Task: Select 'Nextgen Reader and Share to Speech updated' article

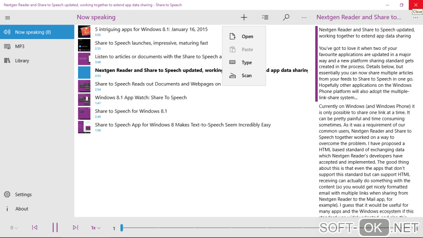Action: point(158,70)
